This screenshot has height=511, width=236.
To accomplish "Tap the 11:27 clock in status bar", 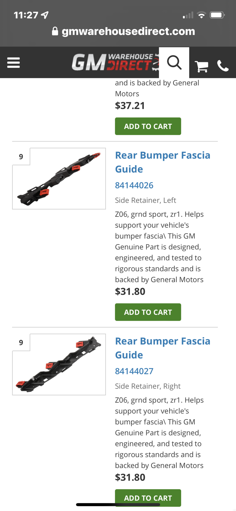I will click(26, 15).
